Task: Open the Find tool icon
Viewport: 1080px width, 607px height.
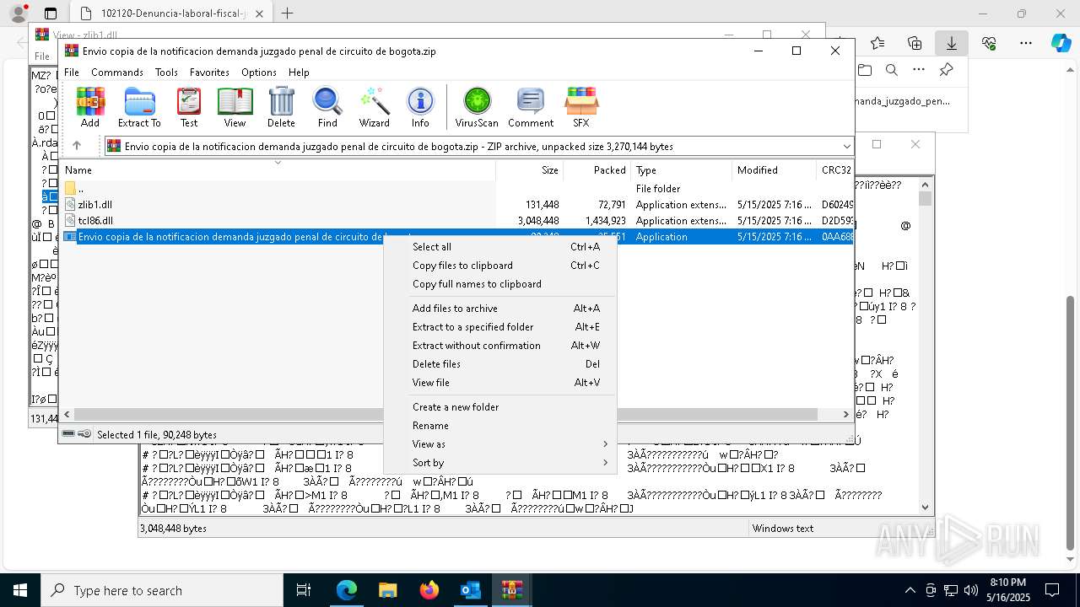Action: (x=327, y=107)
